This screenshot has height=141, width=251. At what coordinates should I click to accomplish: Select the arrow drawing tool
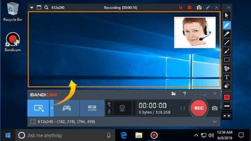(x=227, y=51)
